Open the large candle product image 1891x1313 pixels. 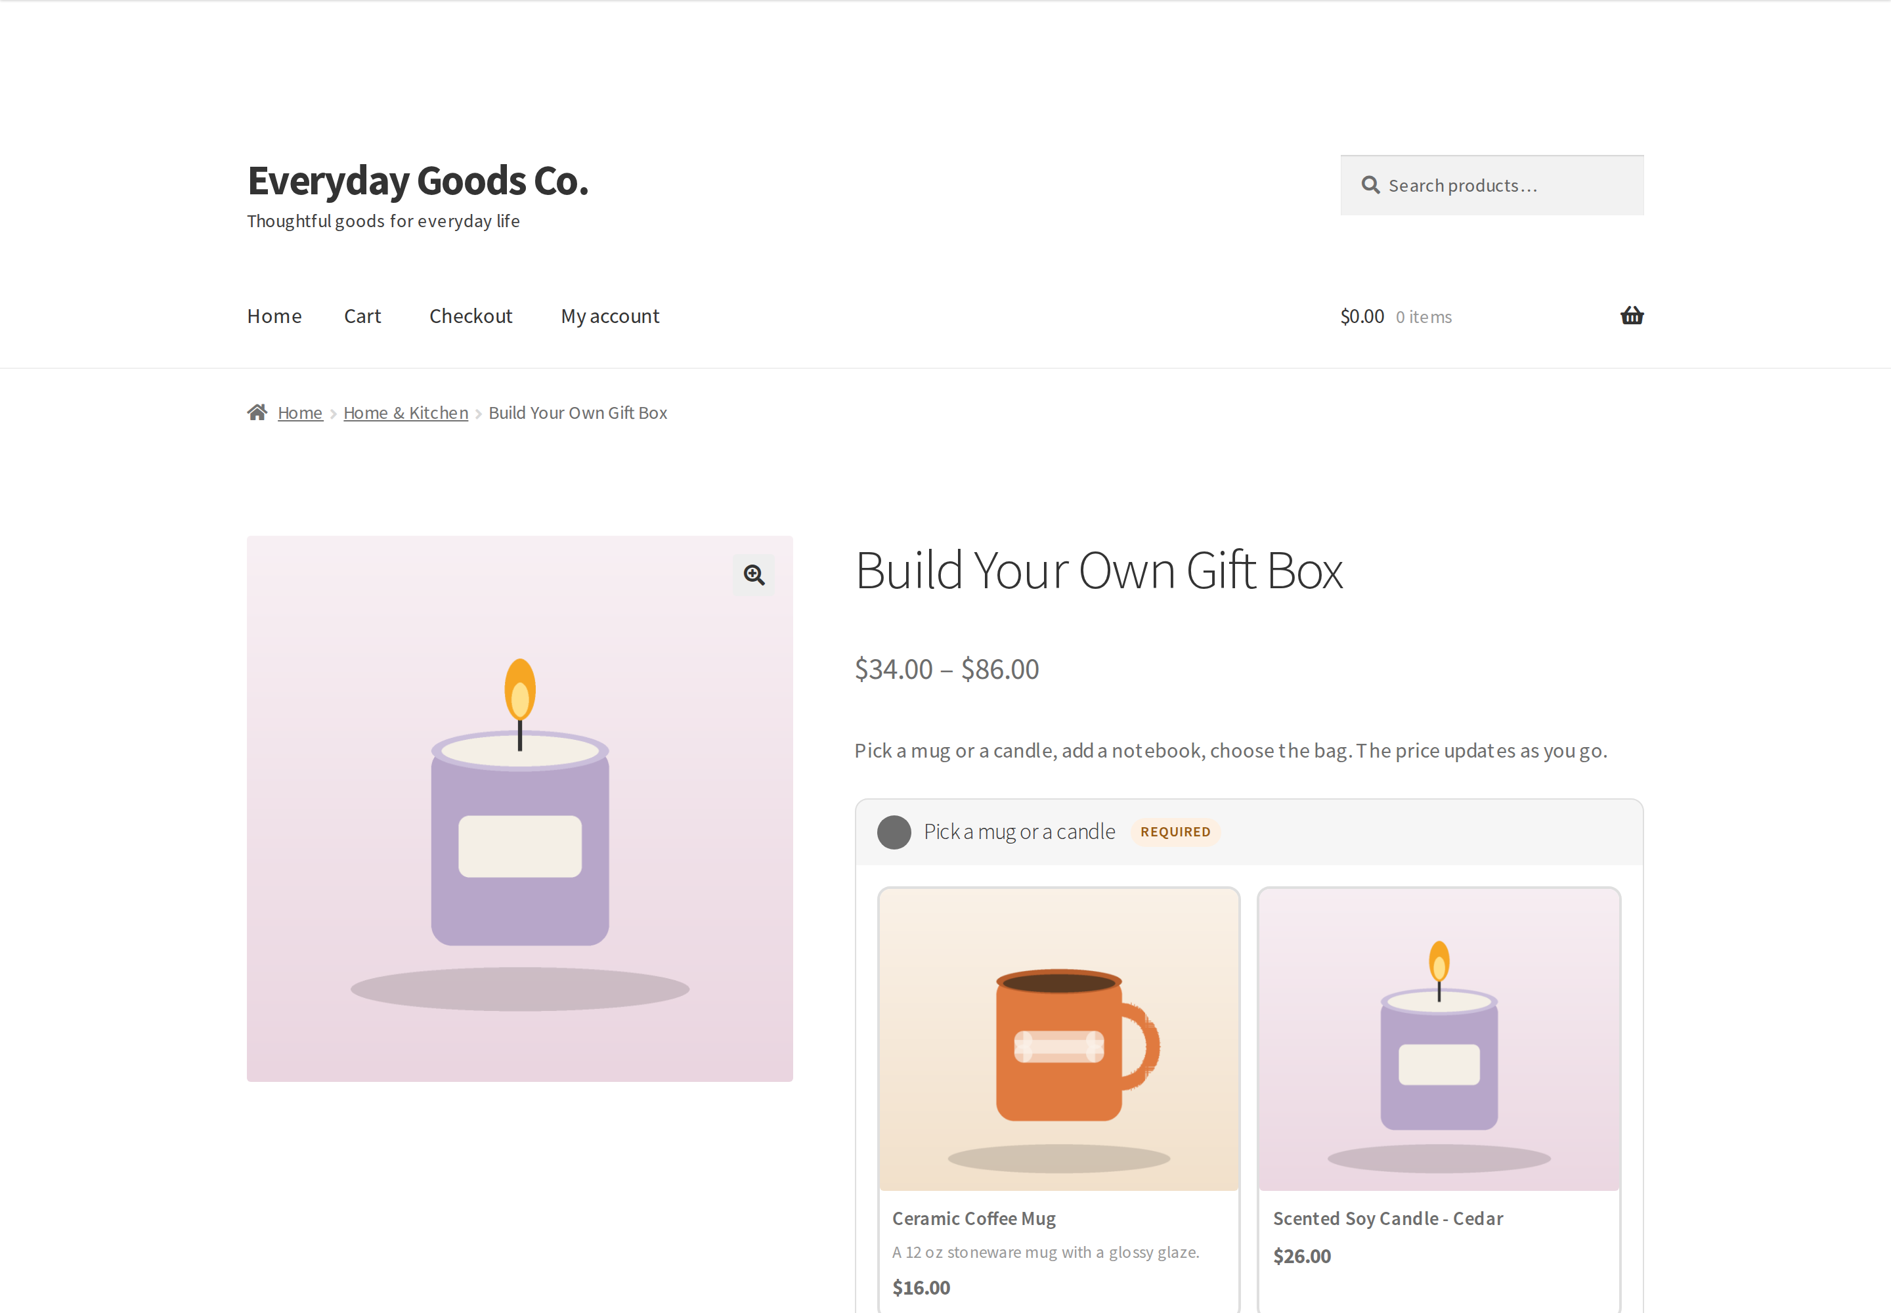point(520,809)
